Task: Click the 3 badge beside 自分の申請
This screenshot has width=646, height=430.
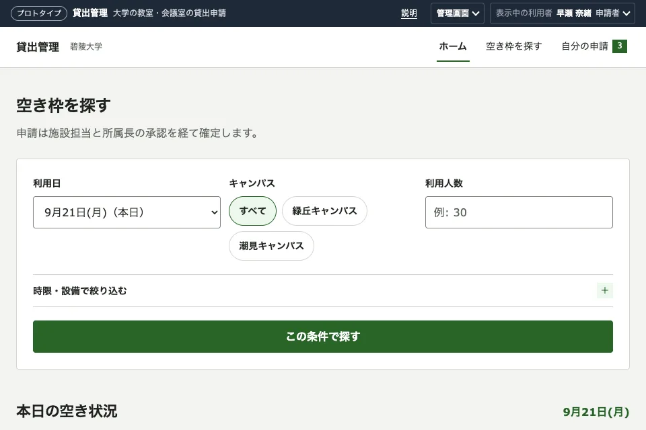Action: [x=620, y=46]
